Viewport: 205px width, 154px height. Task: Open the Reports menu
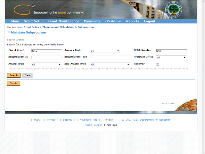coord(133,21)
